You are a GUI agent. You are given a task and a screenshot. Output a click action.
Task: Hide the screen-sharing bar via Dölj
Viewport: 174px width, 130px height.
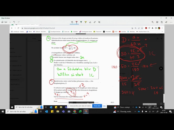point(104,106)
